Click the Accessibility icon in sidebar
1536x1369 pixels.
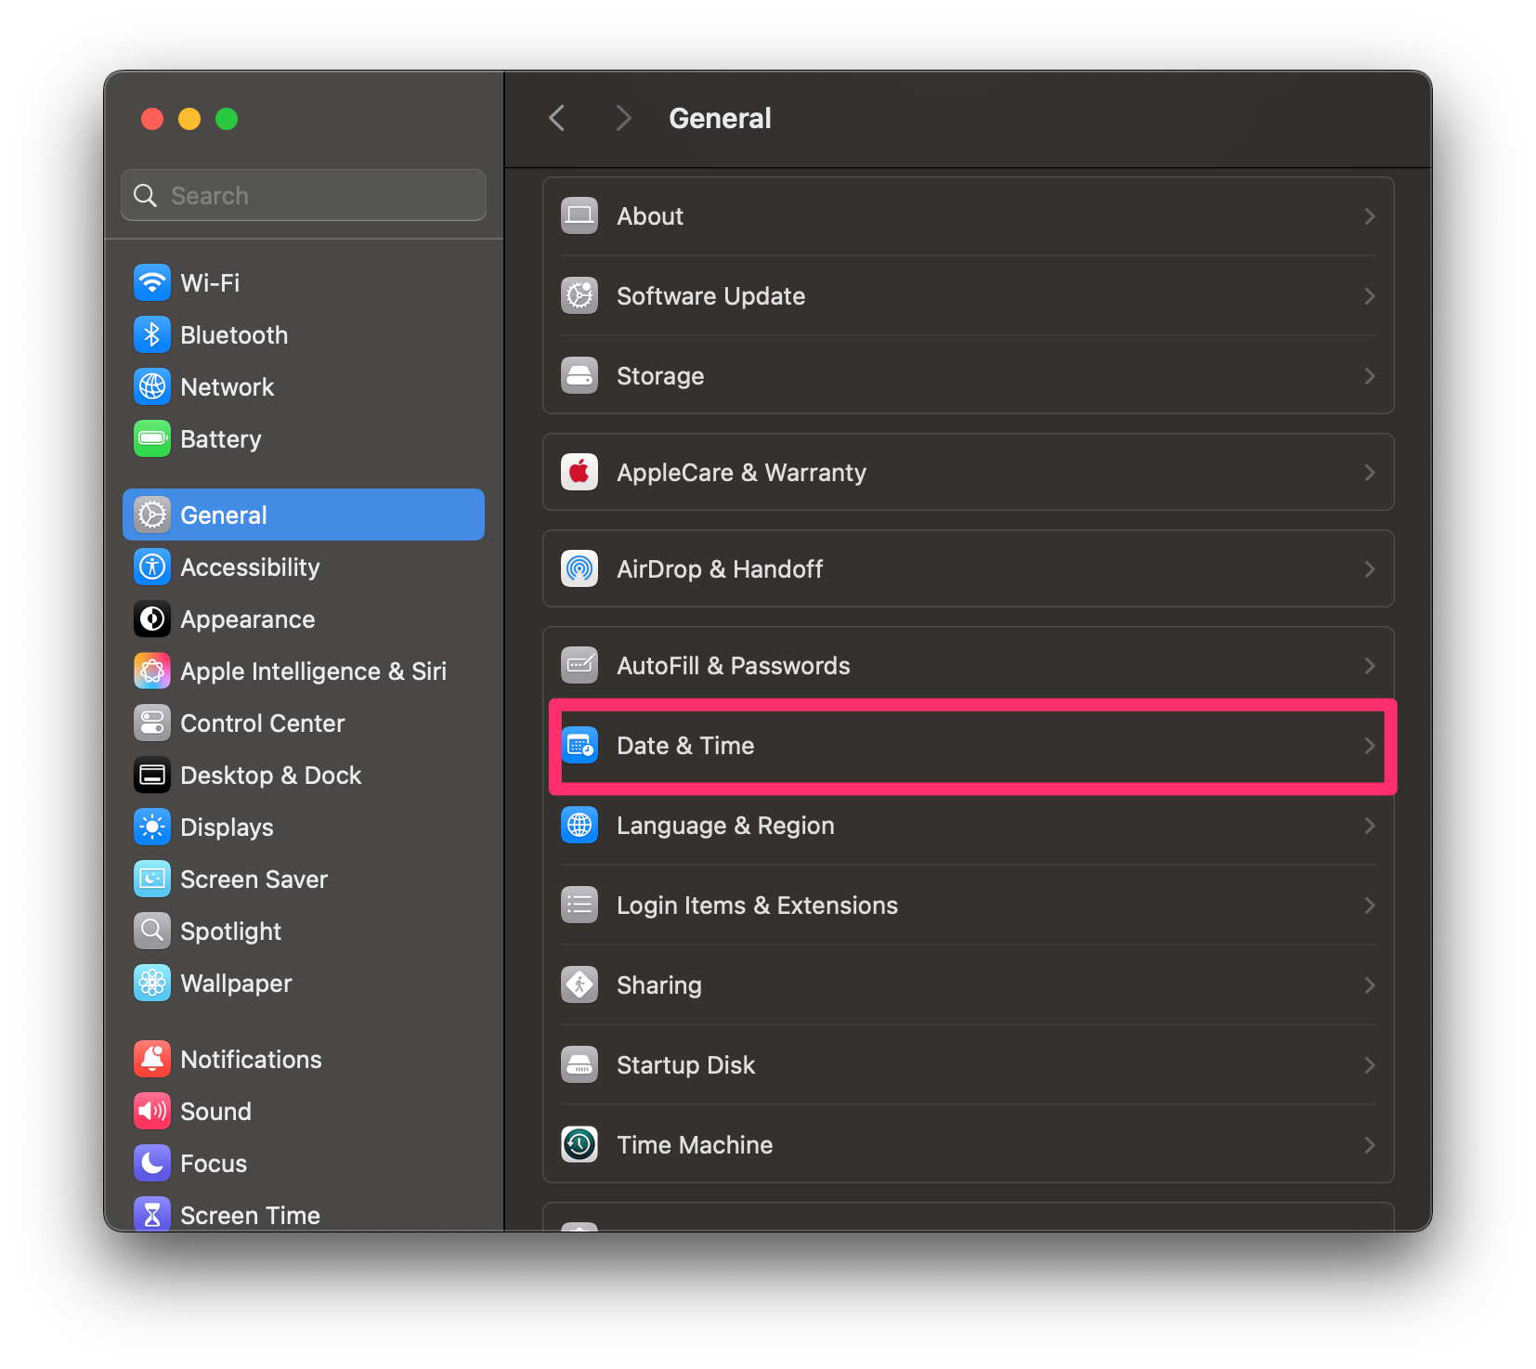tap(152, 567)
